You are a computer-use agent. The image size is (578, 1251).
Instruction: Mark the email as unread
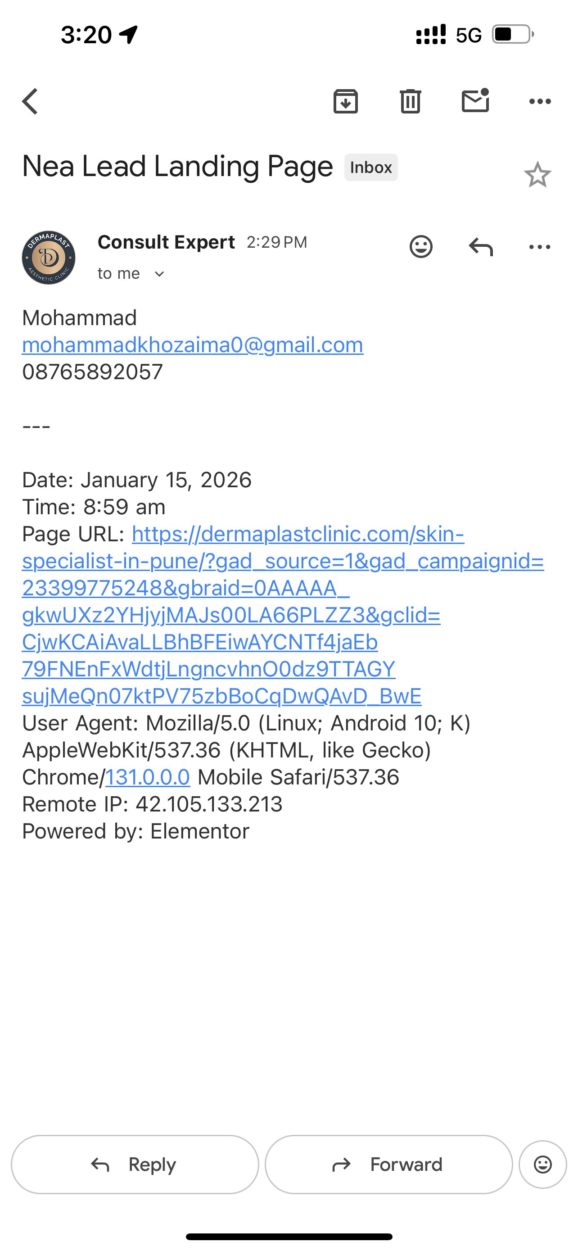(x=475, y=101)
